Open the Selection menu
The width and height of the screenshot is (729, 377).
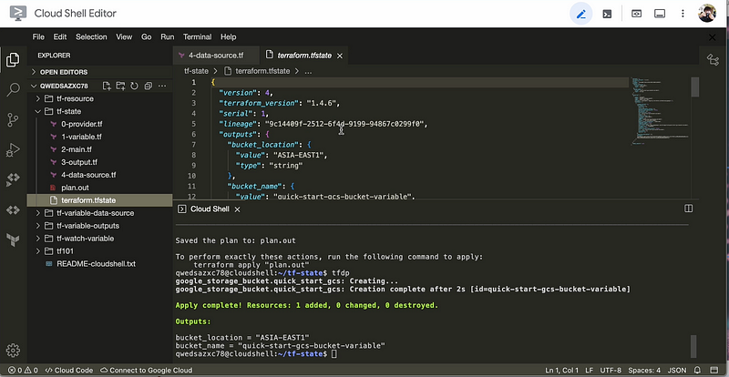click(x=91, y=36)
